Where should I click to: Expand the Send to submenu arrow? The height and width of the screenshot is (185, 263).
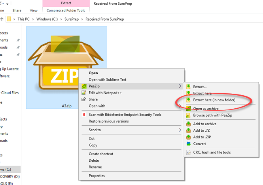[180, 130]
